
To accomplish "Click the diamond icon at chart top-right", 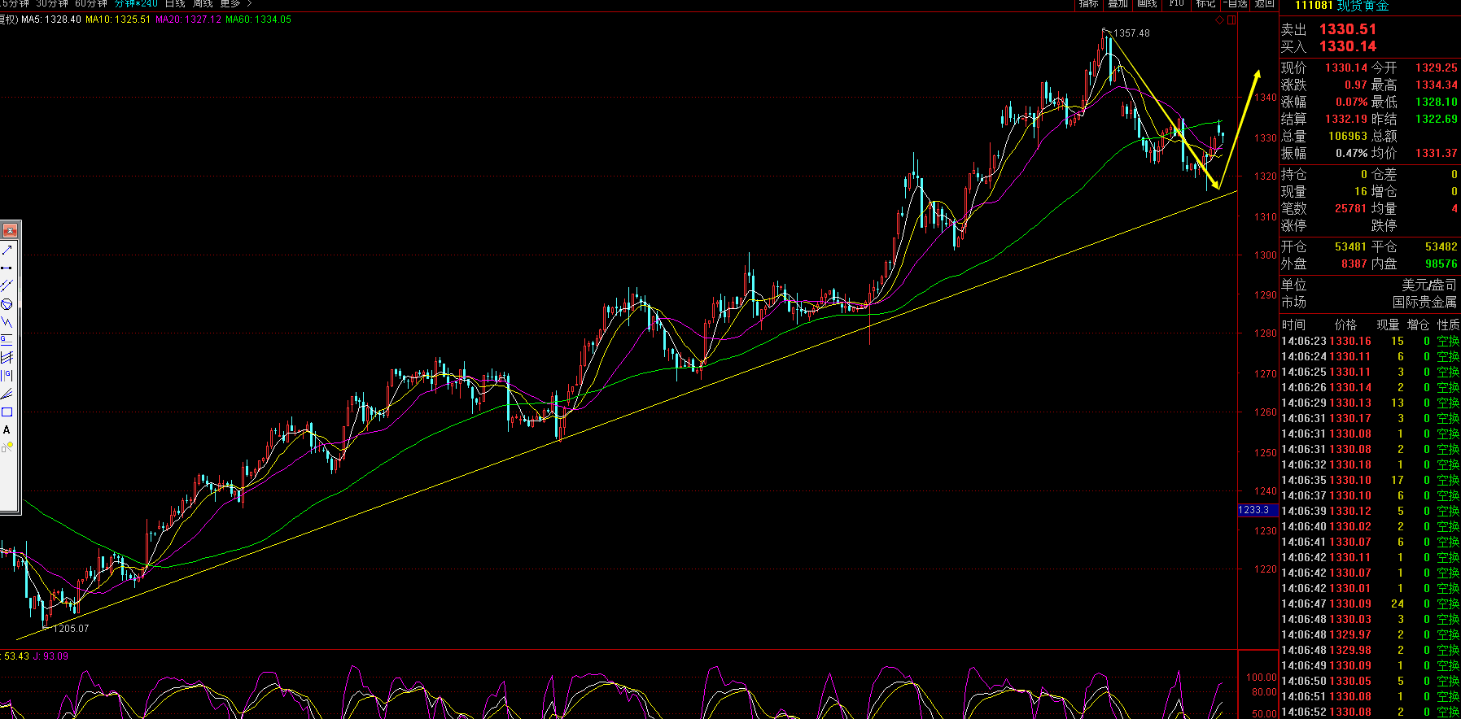I will [x=1220, y=20].
